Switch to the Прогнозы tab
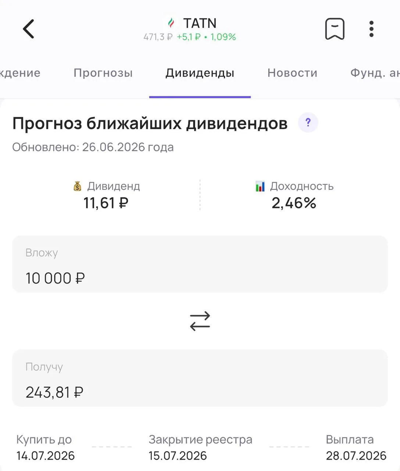The image size is (400, 471). (x=103, y=73)
